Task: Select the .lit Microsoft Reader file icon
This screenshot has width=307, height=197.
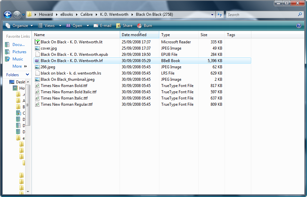Action: 37,42
